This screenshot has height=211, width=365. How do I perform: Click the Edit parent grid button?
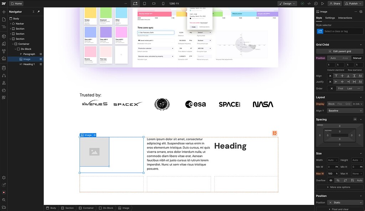(340, 51)
